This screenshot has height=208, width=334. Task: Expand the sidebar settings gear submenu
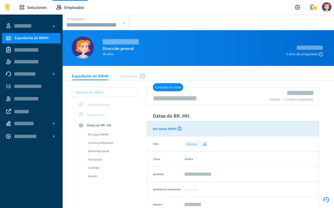tap(54, 137)
